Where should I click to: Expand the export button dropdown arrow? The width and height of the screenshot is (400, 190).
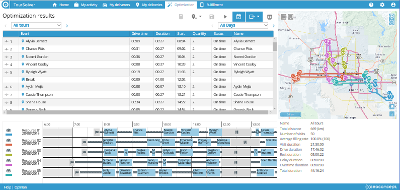click(258, 17)
